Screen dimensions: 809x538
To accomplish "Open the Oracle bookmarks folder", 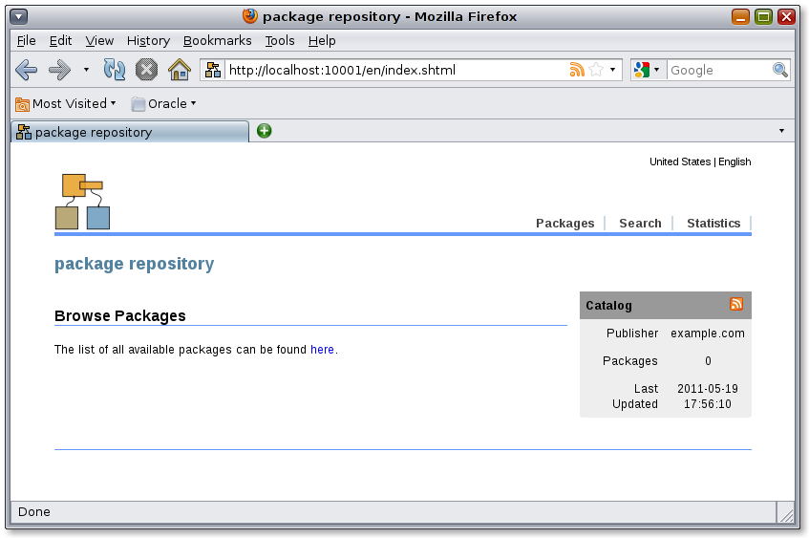I will tap(163, 103).
